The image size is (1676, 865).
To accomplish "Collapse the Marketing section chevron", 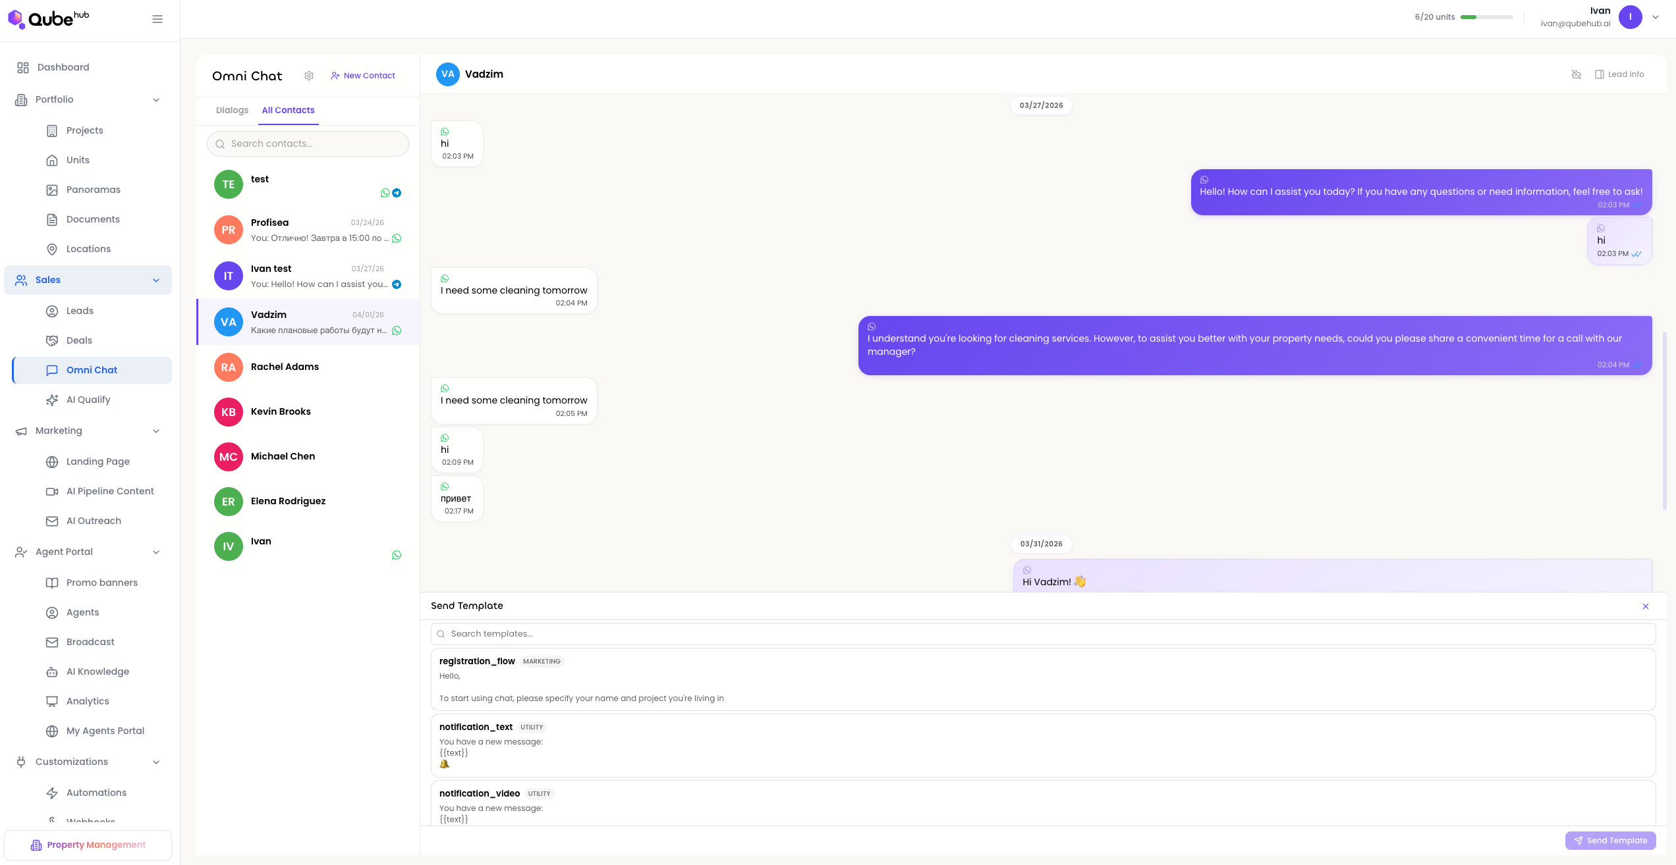I will tap(156, 431).
